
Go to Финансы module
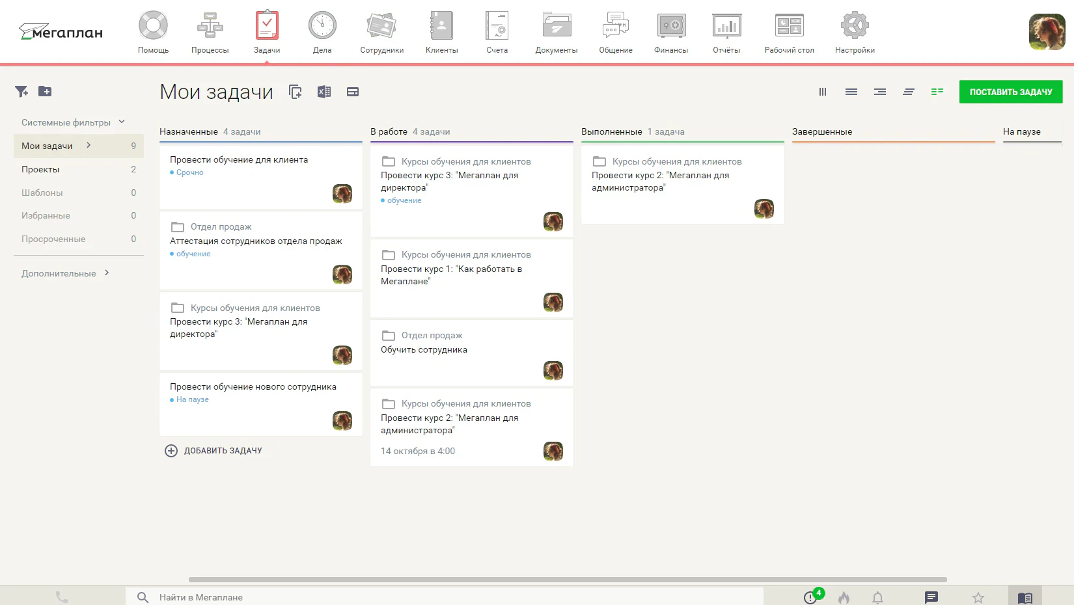click(x=671, y=32)
